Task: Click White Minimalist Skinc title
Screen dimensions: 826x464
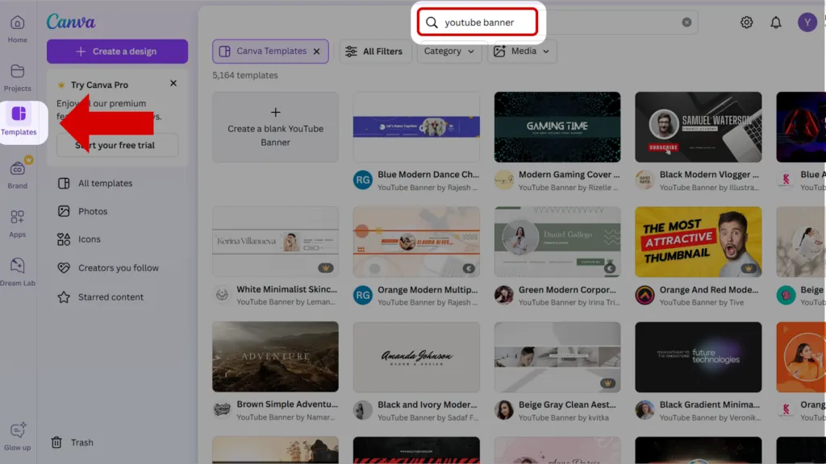Action: coord(286,289)
